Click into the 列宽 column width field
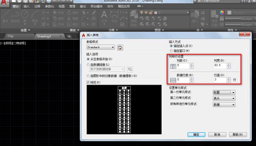The height and width of the screenshot is (146, 256). (x=220, y=66)
